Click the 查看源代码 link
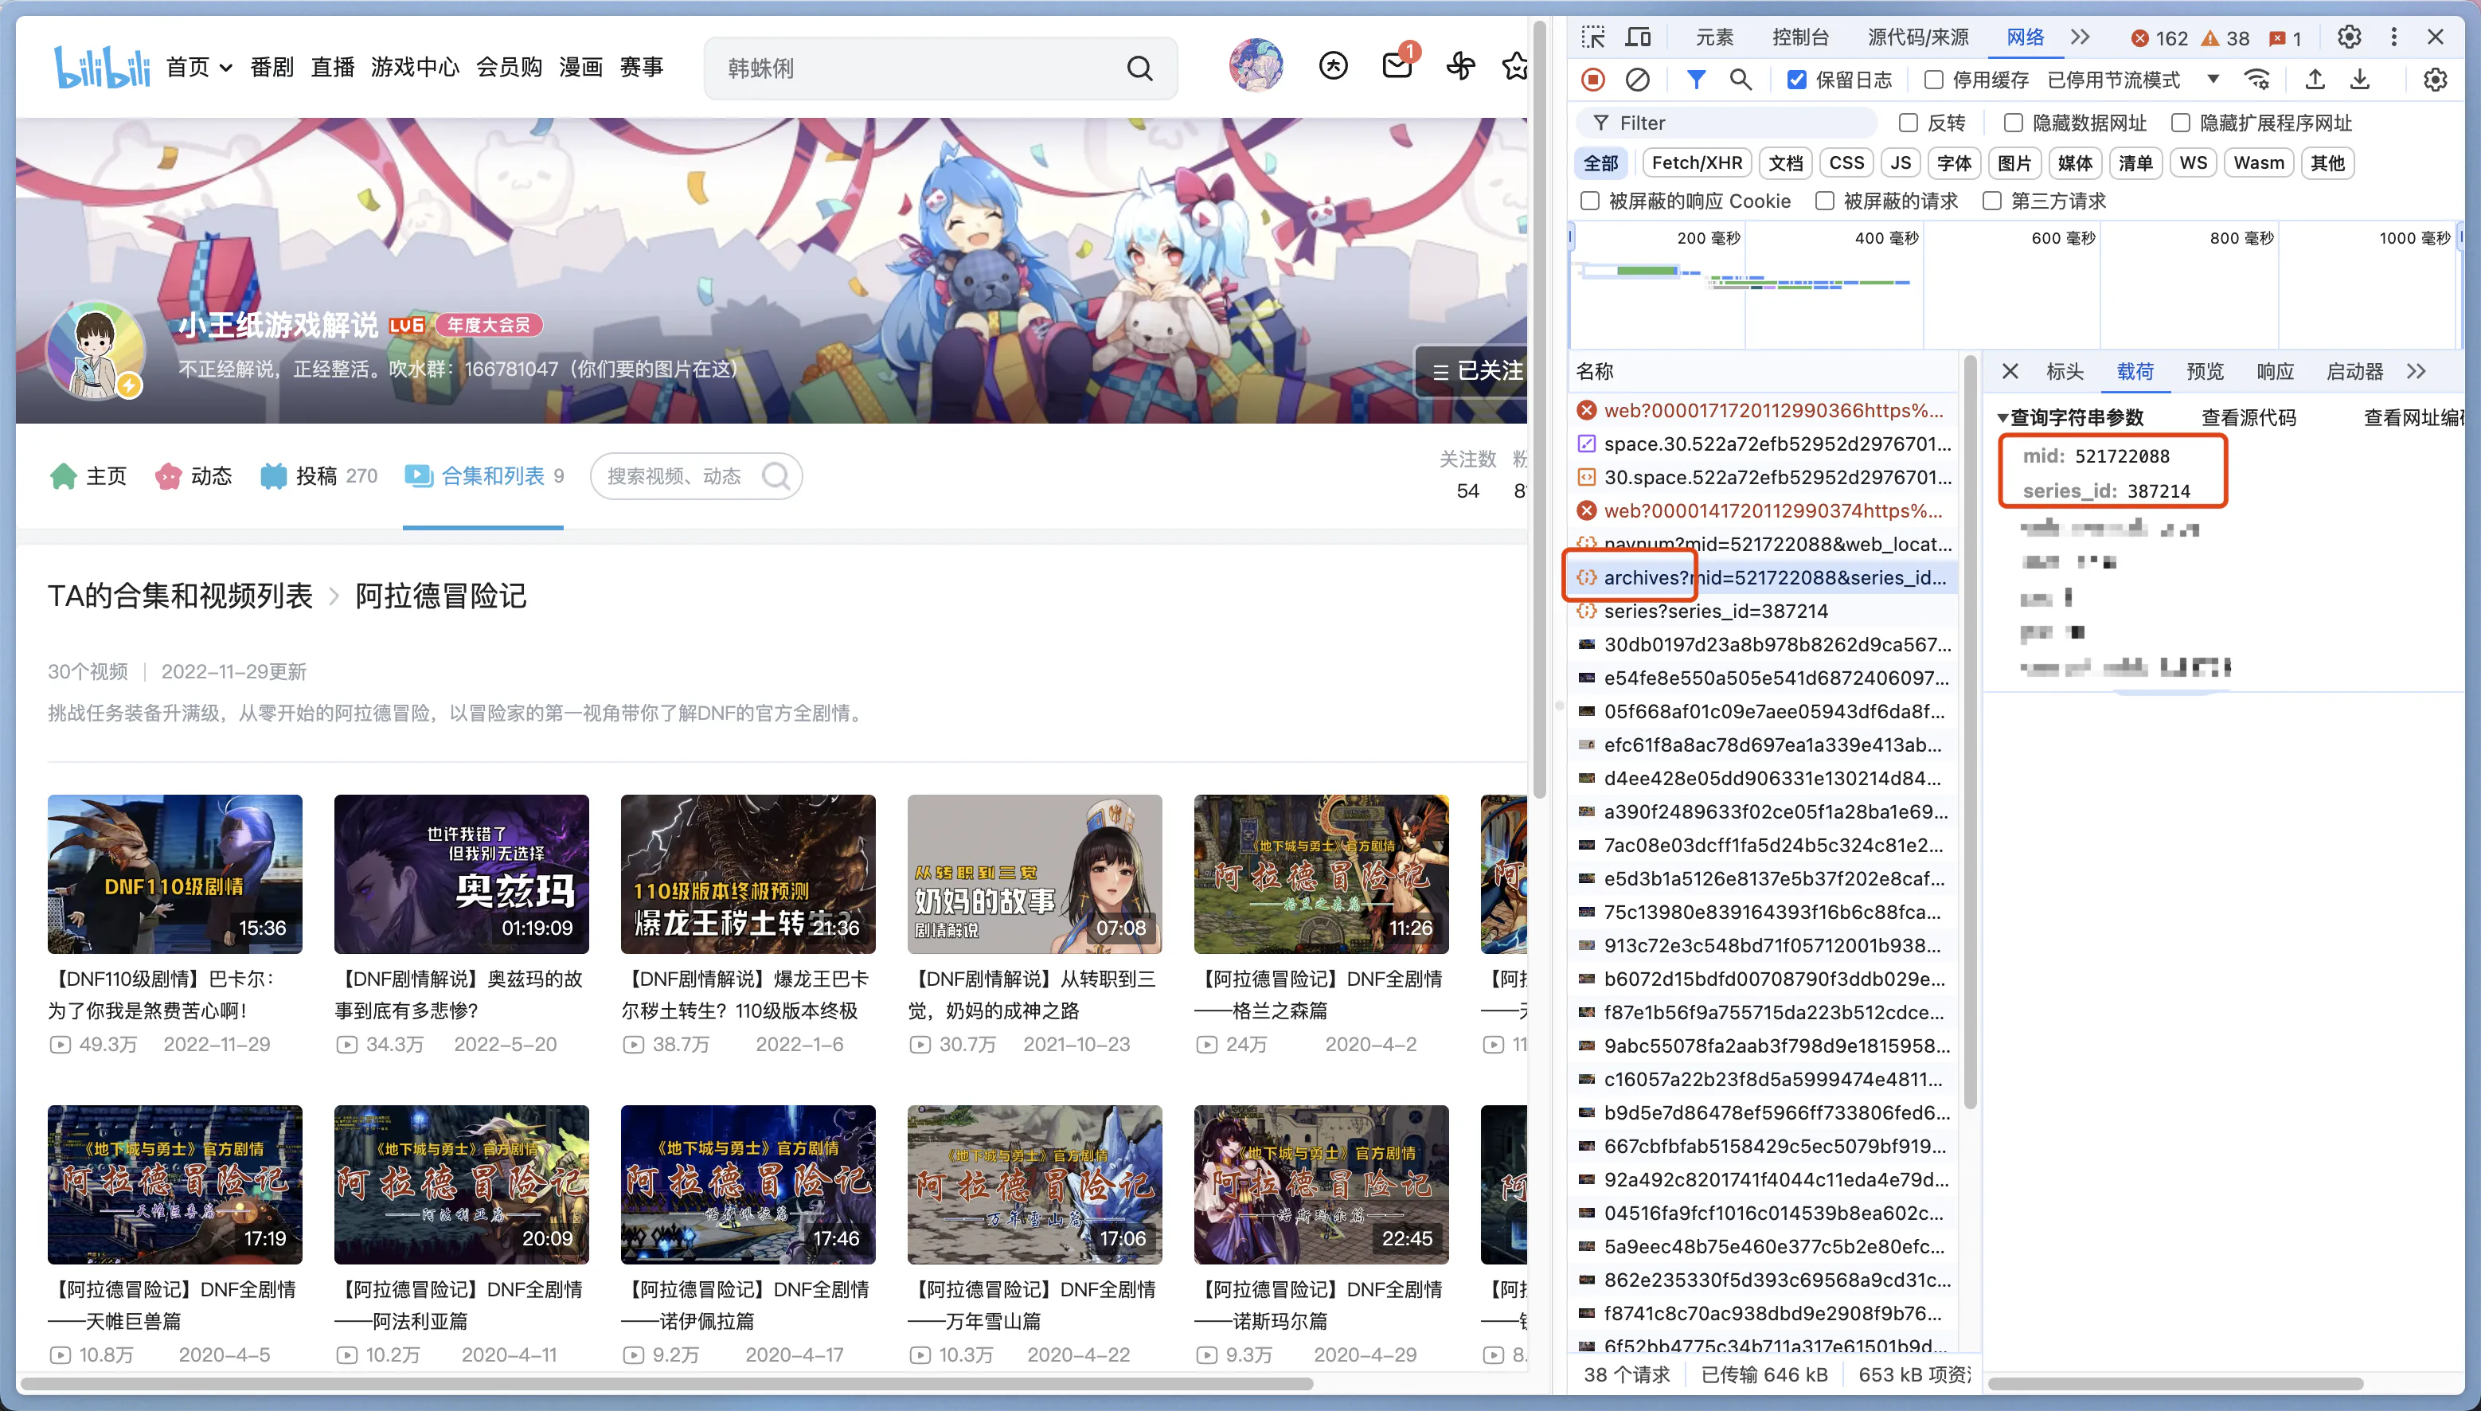Viewport: 2481px width, 1411px height. click(x=2248, y=418)
